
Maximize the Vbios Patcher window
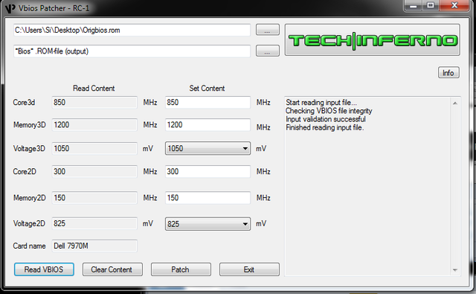click(431, 5)
